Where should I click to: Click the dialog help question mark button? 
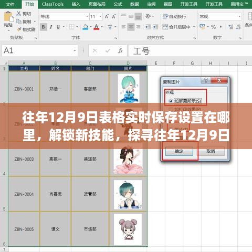(206, 80)
